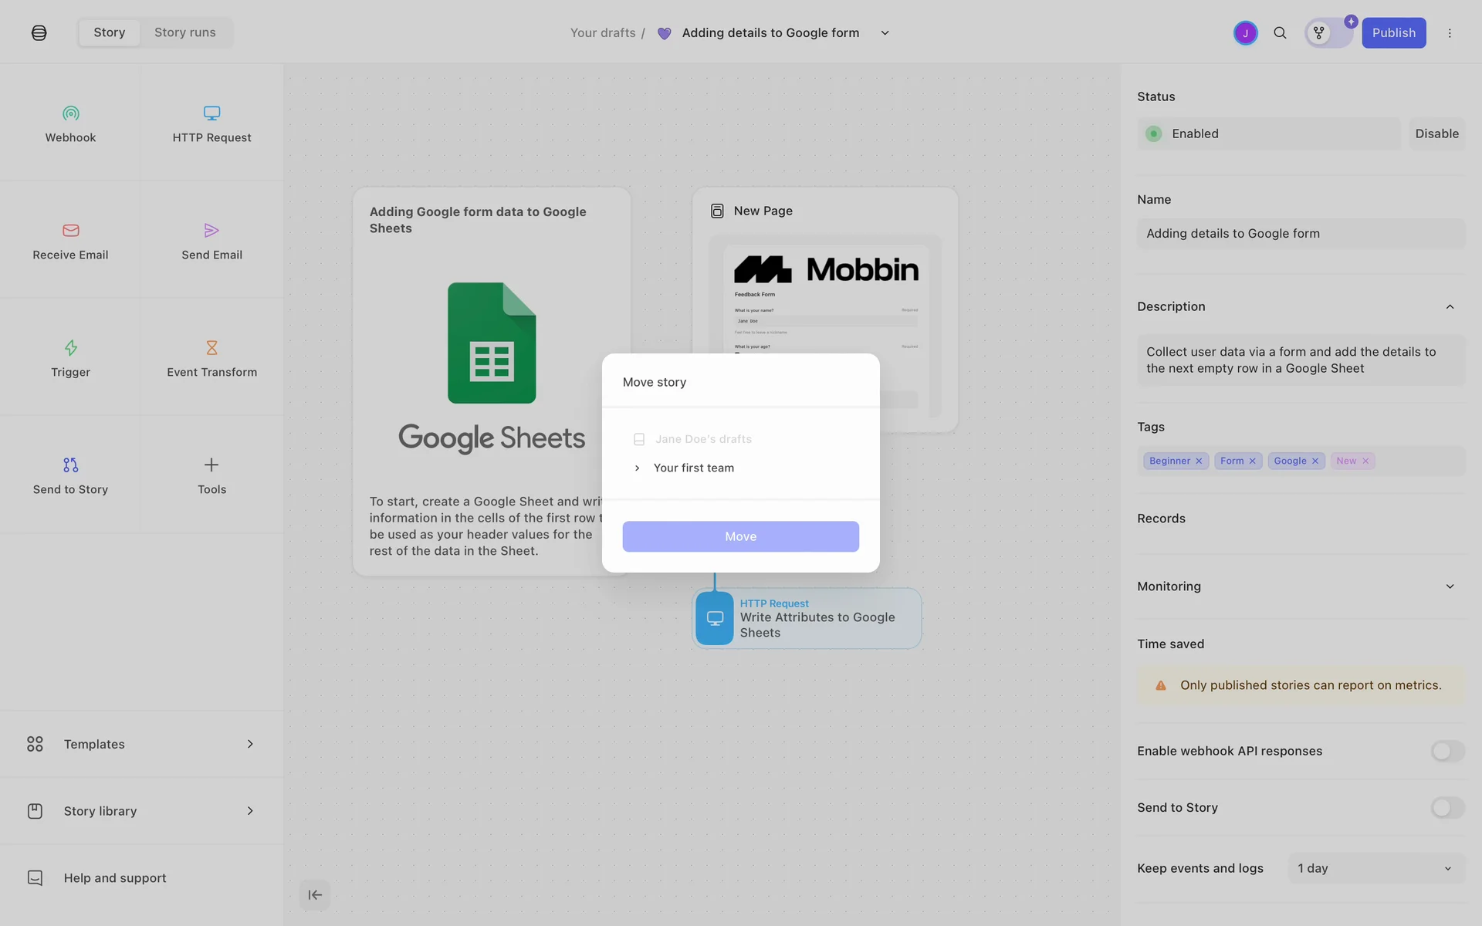Collapse sidebar with arrow icon

coord(315,895)
